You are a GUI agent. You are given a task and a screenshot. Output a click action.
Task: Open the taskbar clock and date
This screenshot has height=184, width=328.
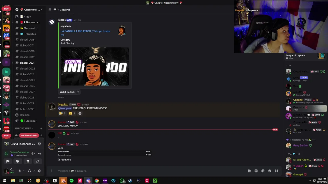[x=321, y=181]
